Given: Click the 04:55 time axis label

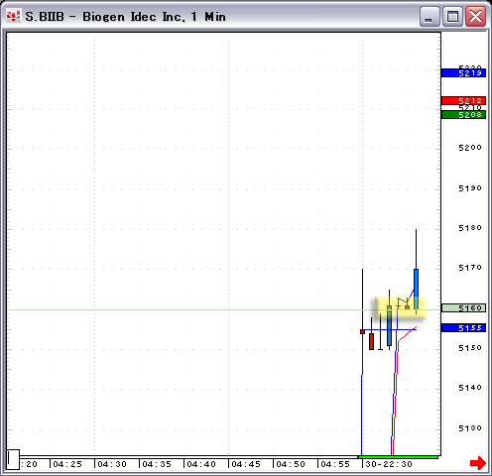Looking at the screenshot, I should (335, 464).
